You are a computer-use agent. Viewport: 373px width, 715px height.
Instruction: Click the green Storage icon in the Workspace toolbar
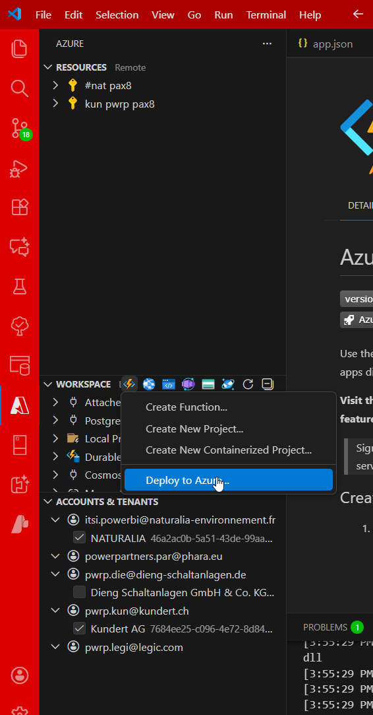[x=208, y=384]
